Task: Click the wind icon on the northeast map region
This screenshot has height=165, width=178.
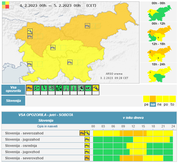Action: pos(87,26)
